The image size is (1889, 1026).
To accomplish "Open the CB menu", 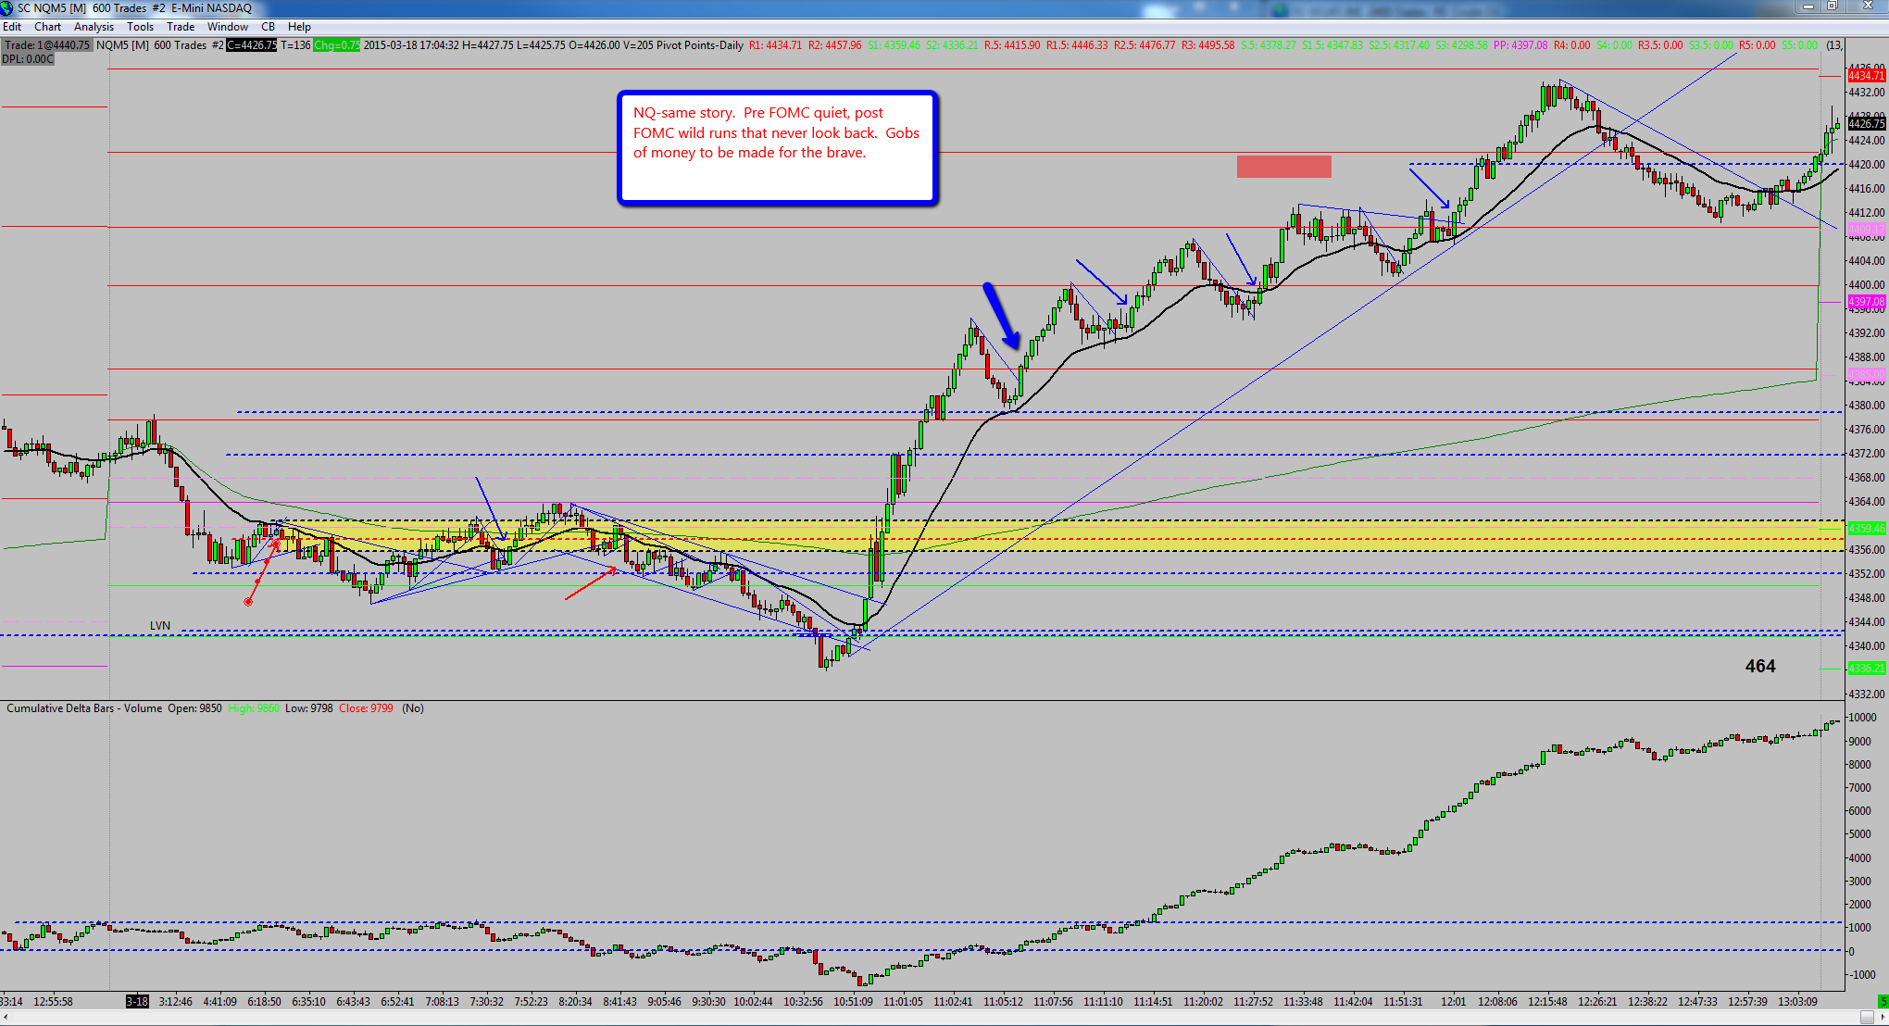I will (x=268, y=27).
